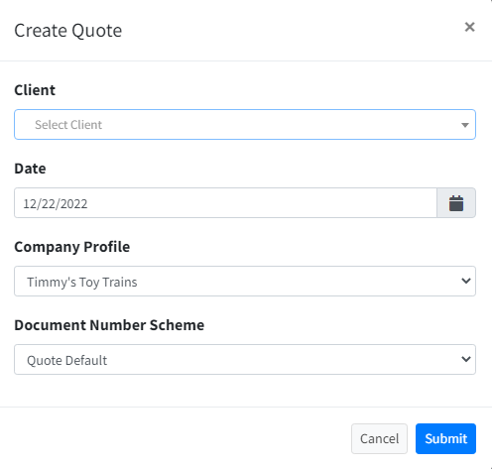The image size is (492, 469).
Task: Click the Company Profile label
Action: point(72,247)
